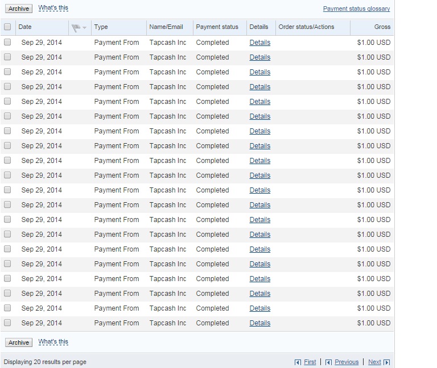Click the Previous page arrow icon
Viewport: 437px width, 368px height.
[328, 362]
